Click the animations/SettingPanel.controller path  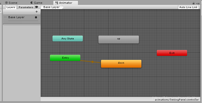pos(177,99)
